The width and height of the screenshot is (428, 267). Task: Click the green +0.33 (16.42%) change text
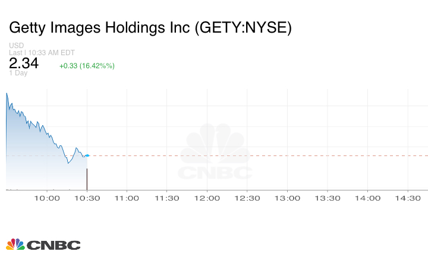point(87,66)
